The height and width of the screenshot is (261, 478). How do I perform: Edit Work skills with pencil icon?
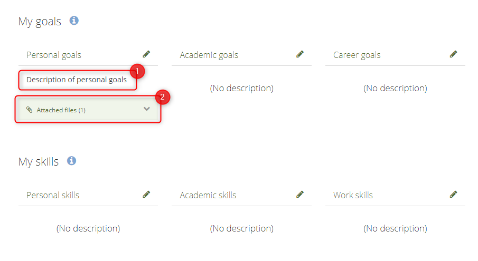(x=453, y=195)
